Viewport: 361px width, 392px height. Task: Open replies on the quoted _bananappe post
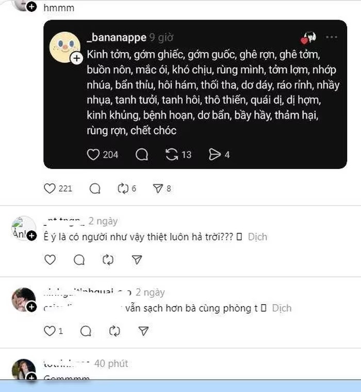coord(142,154)
